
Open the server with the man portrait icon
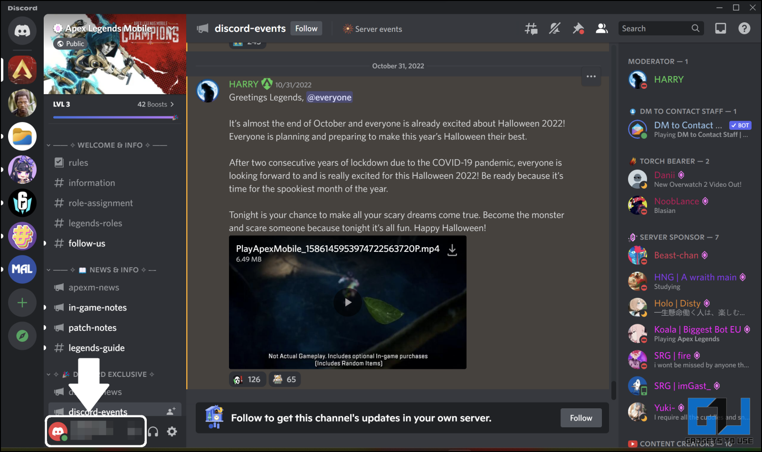point(22,103)
